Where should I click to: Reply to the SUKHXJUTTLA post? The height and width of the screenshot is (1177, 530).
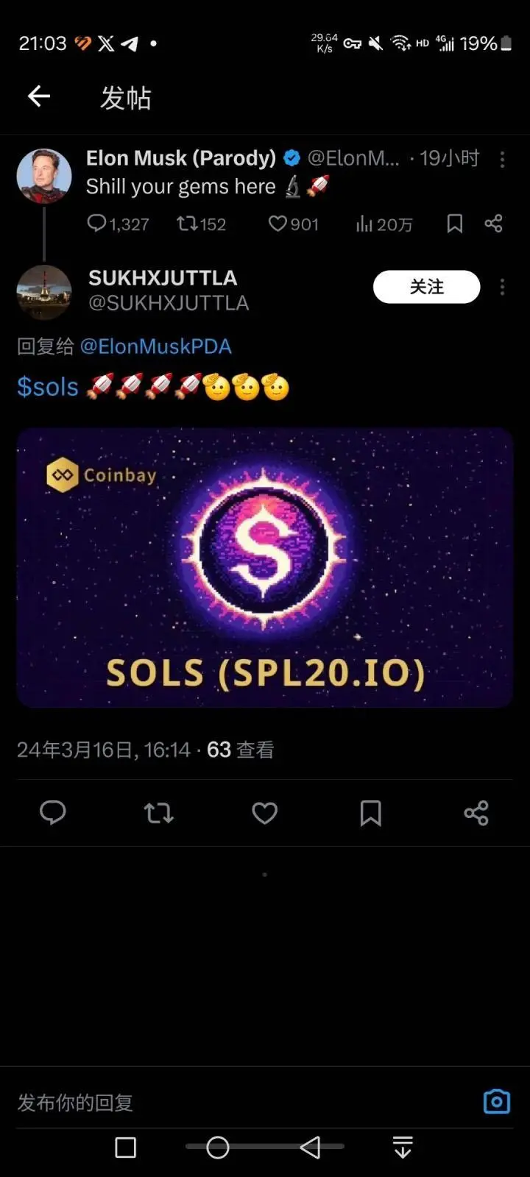pyautogui.click(x=52, y=813)
